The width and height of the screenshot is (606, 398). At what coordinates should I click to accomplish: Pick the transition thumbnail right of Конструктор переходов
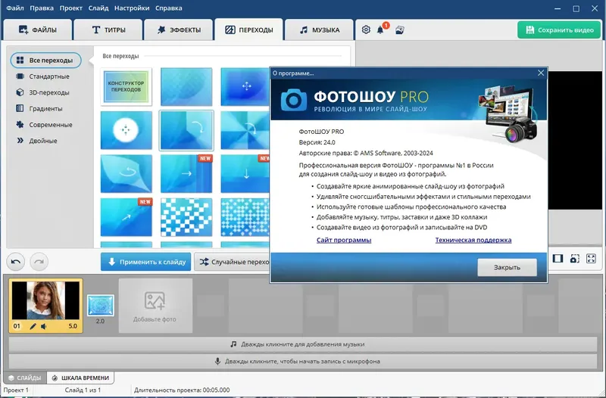pos(186,86)
